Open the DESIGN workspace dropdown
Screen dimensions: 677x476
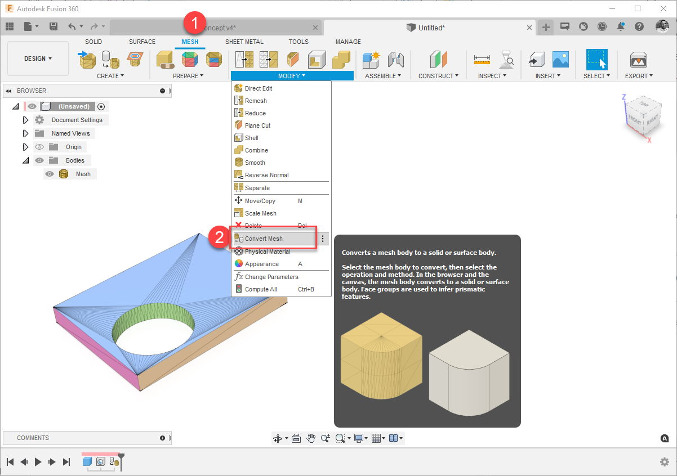37,58
